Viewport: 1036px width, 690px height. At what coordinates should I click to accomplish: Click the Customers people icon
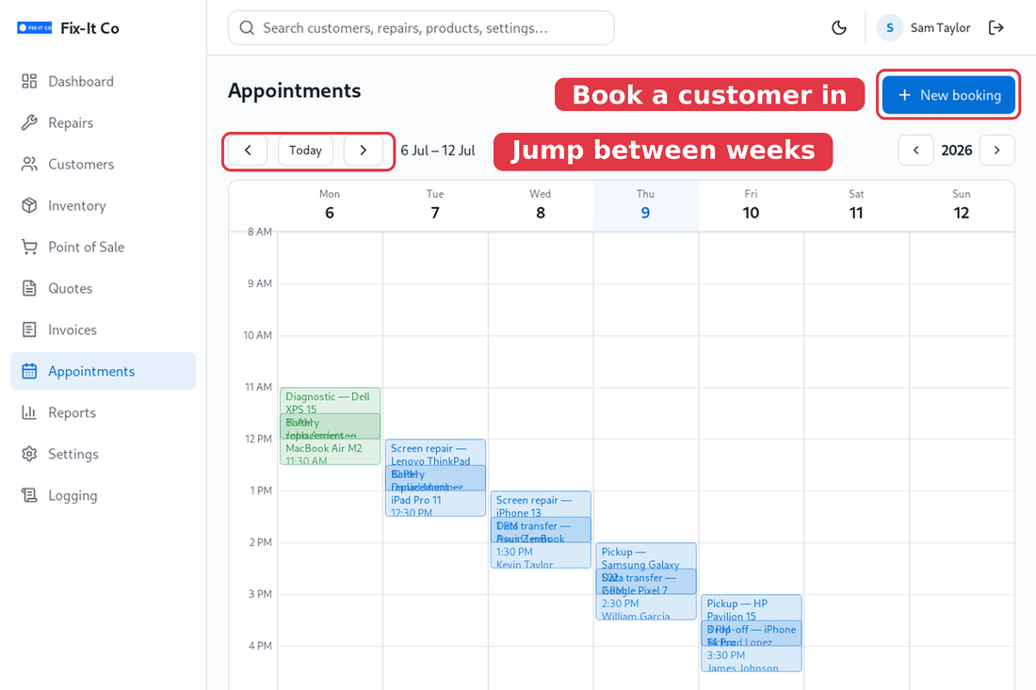29,165
